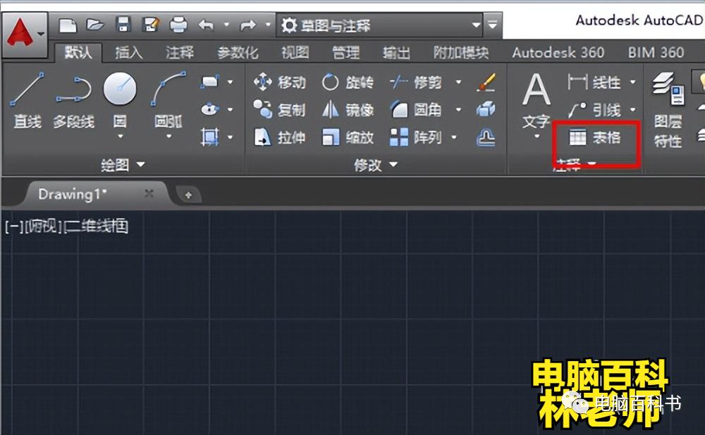Viewport: 705px width, 435px height.
Task: Expand the 修改 panel flyout
Action: point(393,165)
